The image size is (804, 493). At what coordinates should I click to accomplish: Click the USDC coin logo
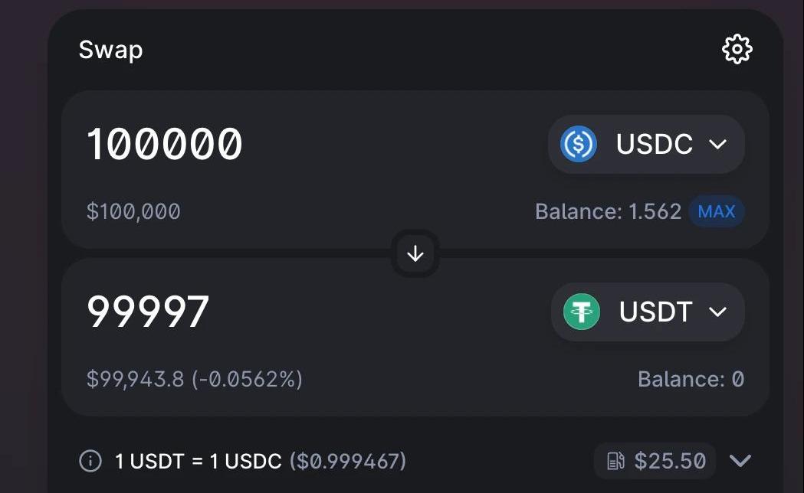578,144
